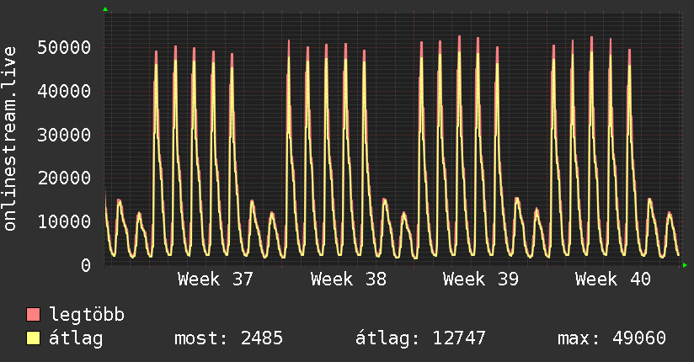Screen dimensions: 694x362
Task: Click the átlag: 12747 statistic
Action: click(x=420, y=338)
